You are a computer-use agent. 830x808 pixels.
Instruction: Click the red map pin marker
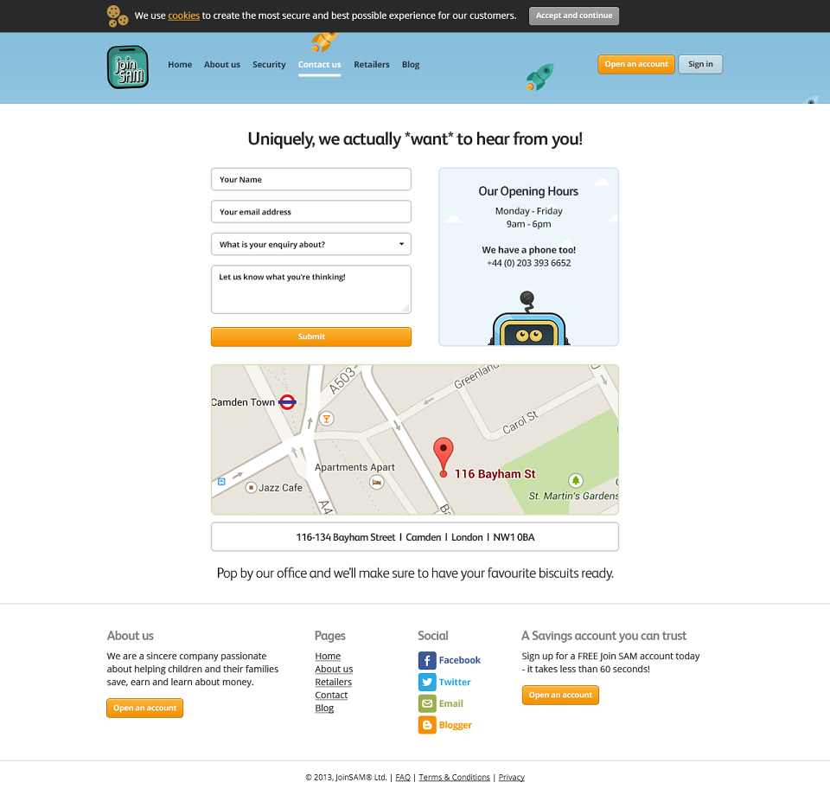[x=443, y=457]
